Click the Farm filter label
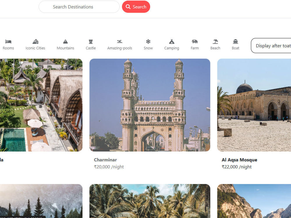Image resolution: width=291 pixels, height=218 pixels. coord(195,48)
